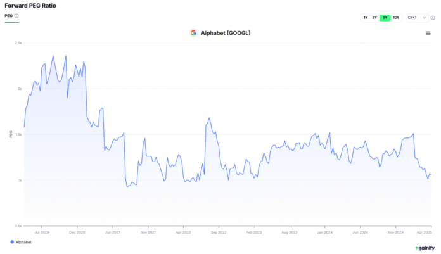Click the Jan 2024 x-axis label
Screen dimensions: 441x254
click(324, 232)
